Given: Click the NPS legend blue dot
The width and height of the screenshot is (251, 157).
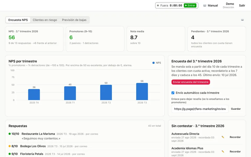Looking at the screenshot, I should click(153, 63).
